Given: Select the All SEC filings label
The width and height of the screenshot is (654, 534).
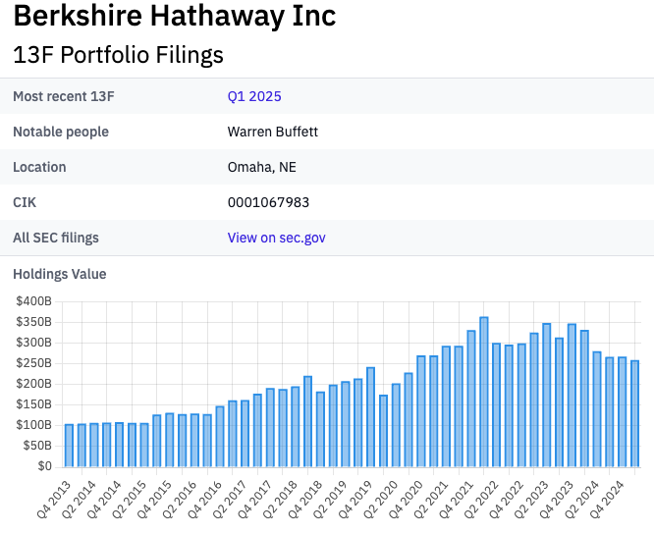Looking at the screenshot, I should click(56, 238).
